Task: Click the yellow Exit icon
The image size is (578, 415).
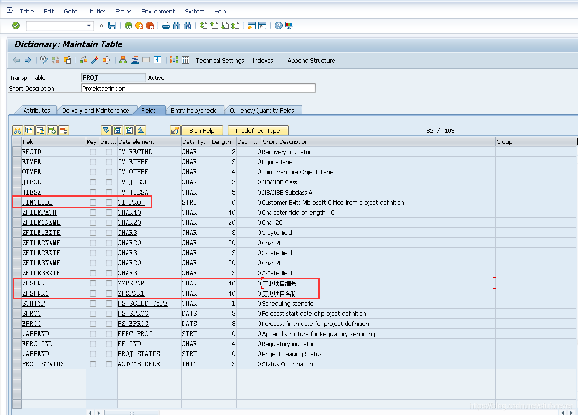Action: (x=139, y=26)
